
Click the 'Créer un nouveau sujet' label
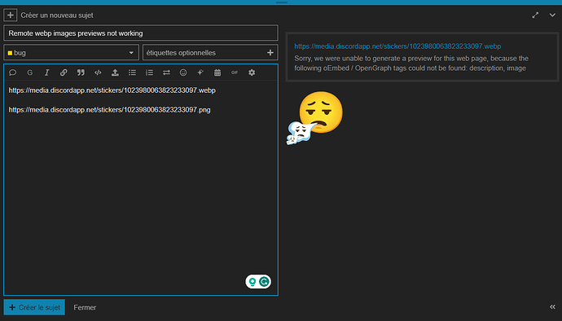tap(57, 15)
